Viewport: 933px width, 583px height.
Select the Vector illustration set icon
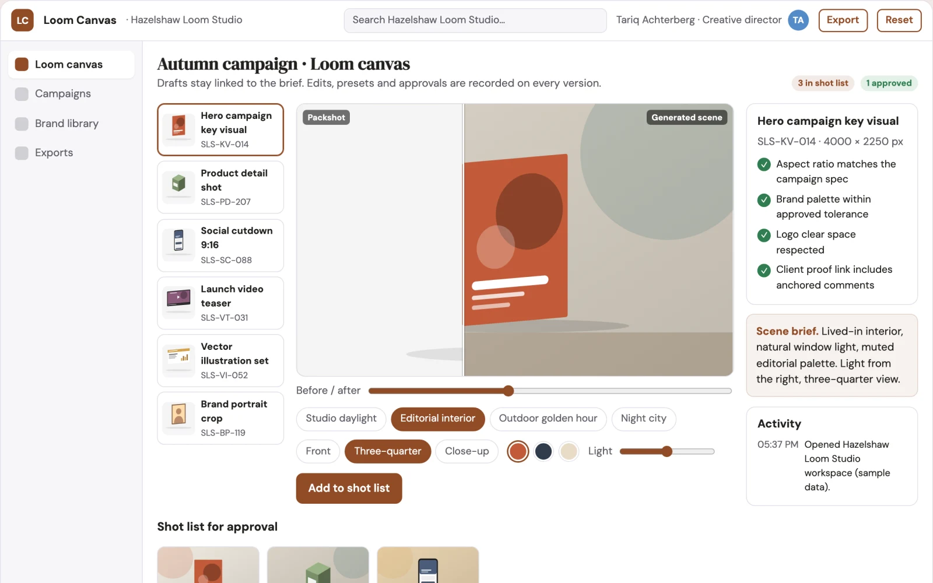coord(179,360)
